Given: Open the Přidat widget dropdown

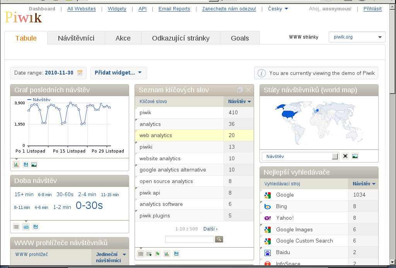Looking at the screenshot, I should 118,73.
